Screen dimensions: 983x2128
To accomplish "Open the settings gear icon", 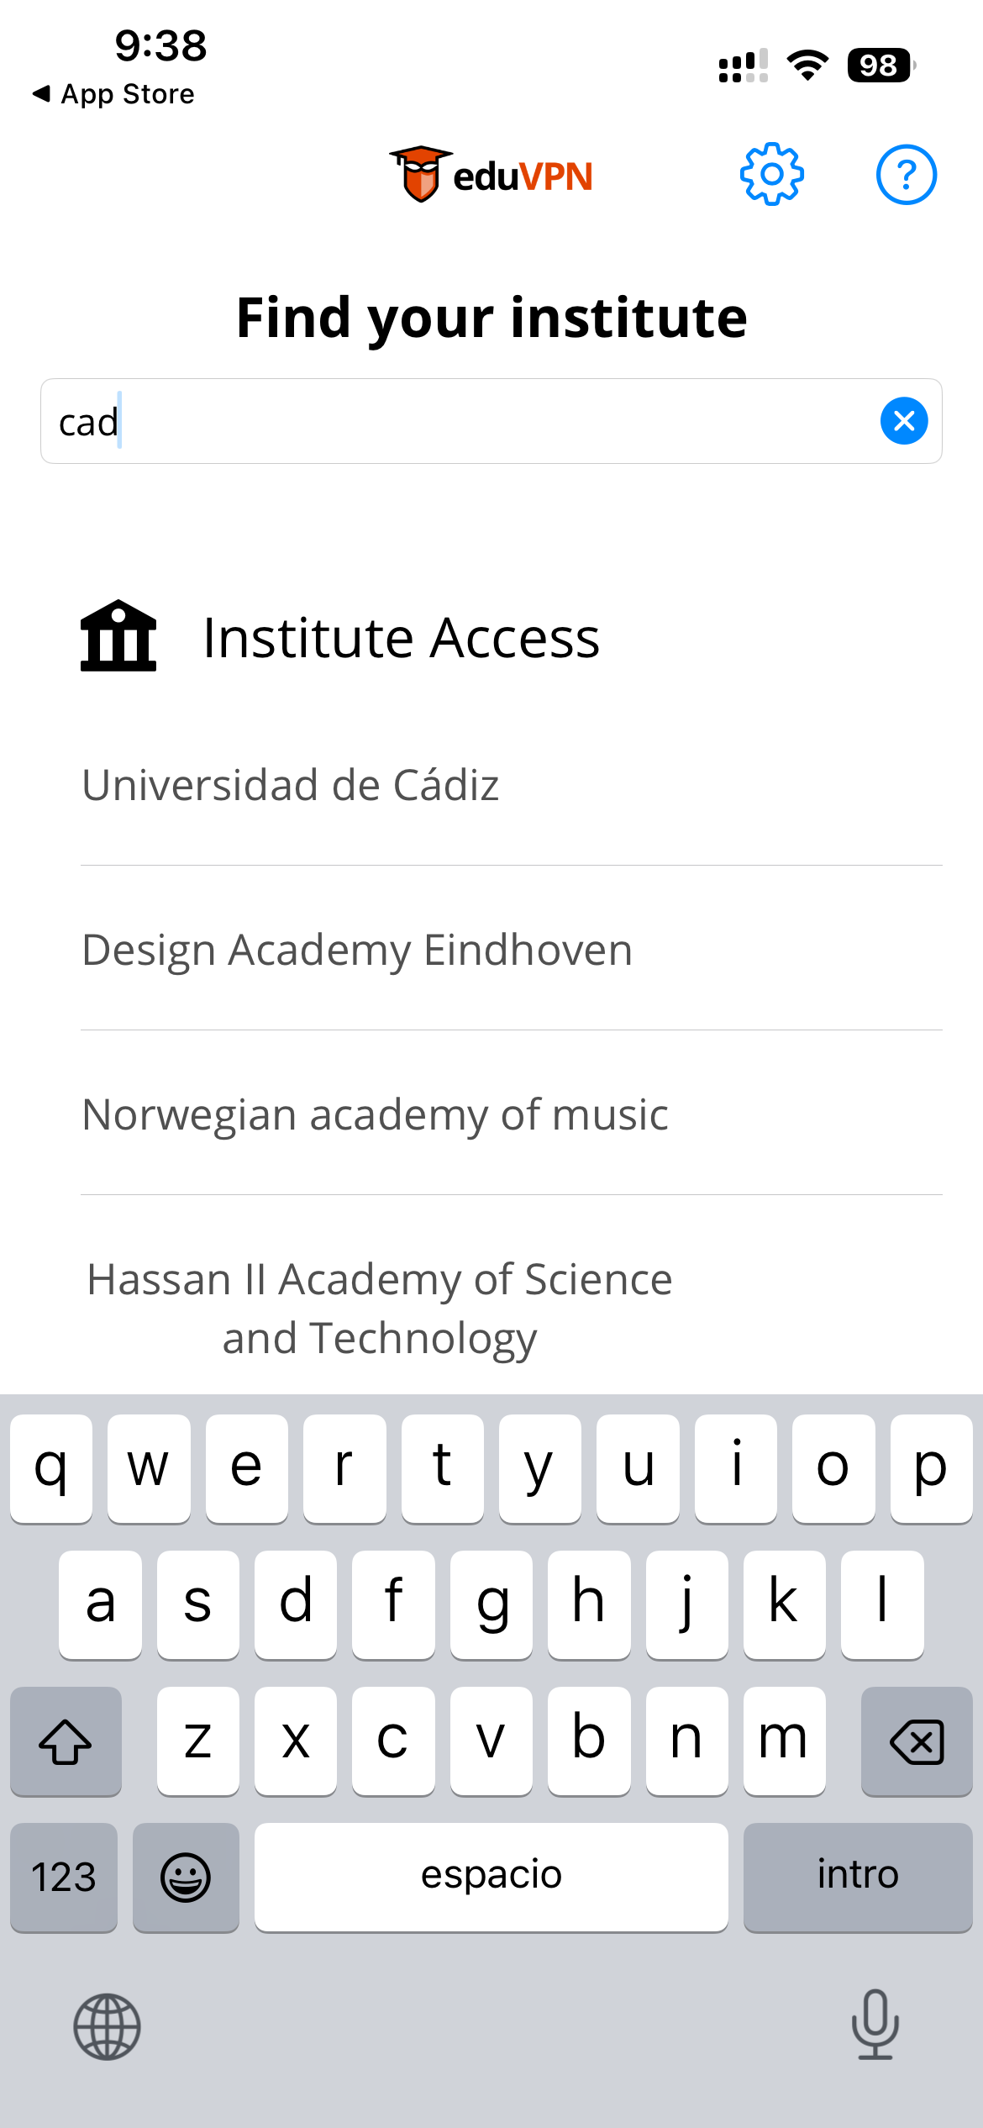I will (771, 175).
